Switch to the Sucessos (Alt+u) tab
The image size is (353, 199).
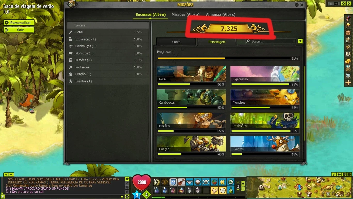(x=151, y=15)
